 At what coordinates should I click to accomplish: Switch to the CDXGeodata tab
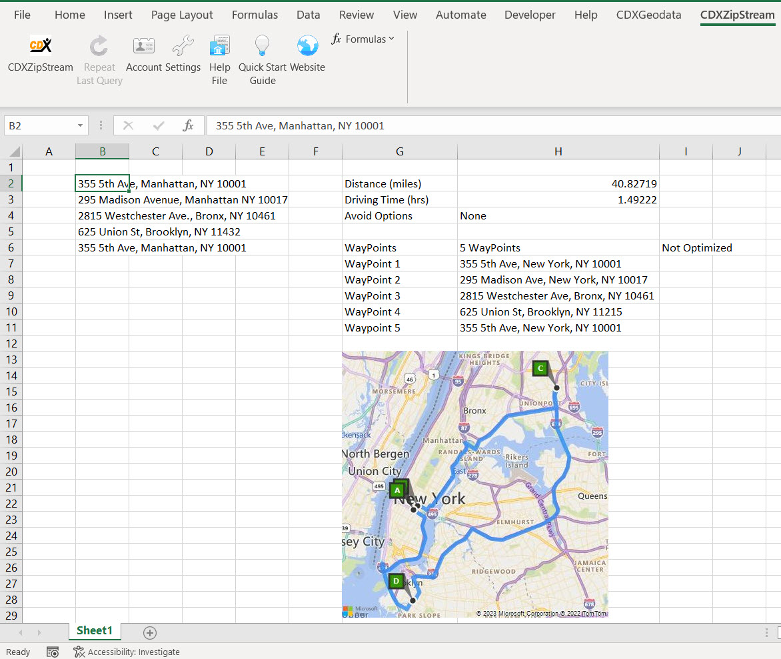pyautogui.click(x=648, y=15)
